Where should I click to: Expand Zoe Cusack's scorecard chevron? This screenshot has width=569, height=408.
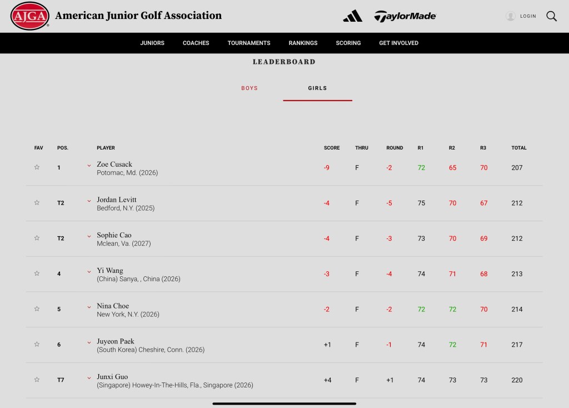(89, 165)
